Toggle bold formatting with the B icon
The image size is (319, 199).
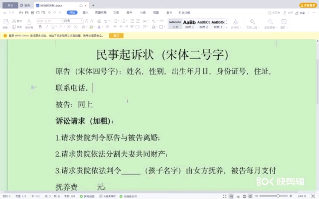[40, 27]
